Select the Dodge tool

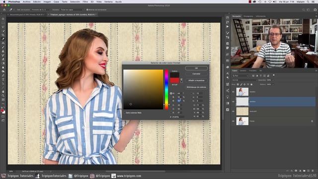[3, 72]
